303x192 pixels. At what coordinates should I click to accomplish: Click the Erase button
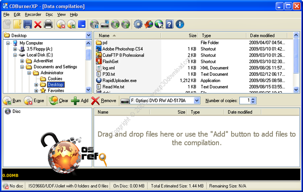pos(34,101)
